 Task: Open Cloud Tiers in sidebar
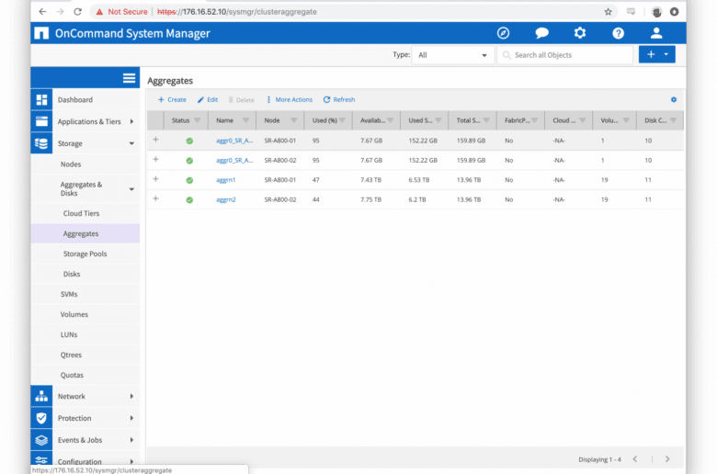point(81,213)
